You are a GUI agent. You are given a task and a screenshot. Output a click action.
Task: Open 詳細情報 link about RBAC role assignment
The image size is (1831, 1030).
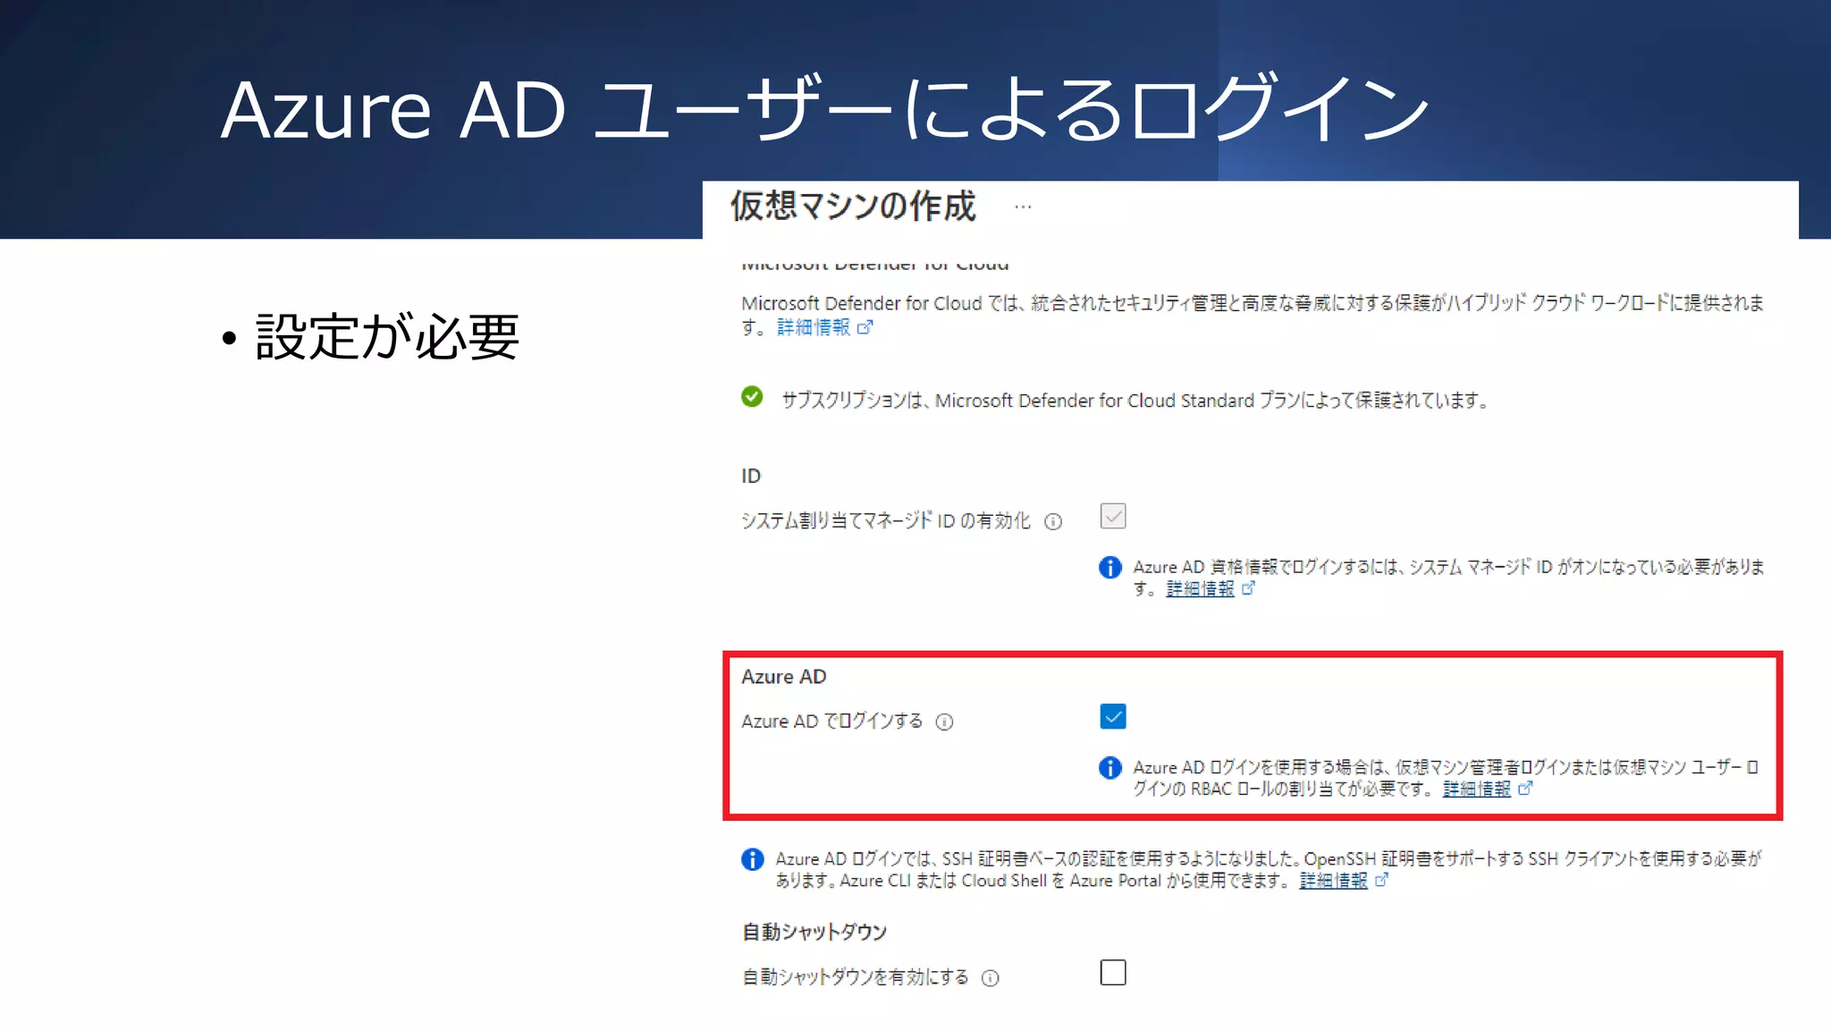point(1477,789)
